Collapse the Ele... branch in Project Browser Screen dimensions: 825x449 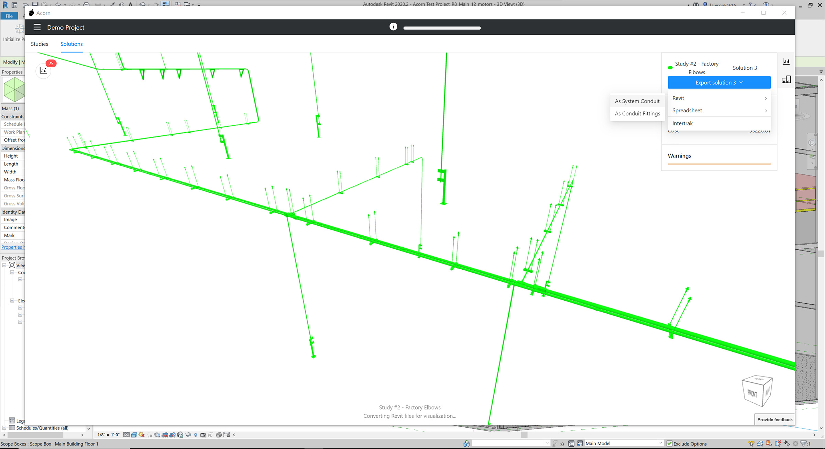[x=12, y=301]
